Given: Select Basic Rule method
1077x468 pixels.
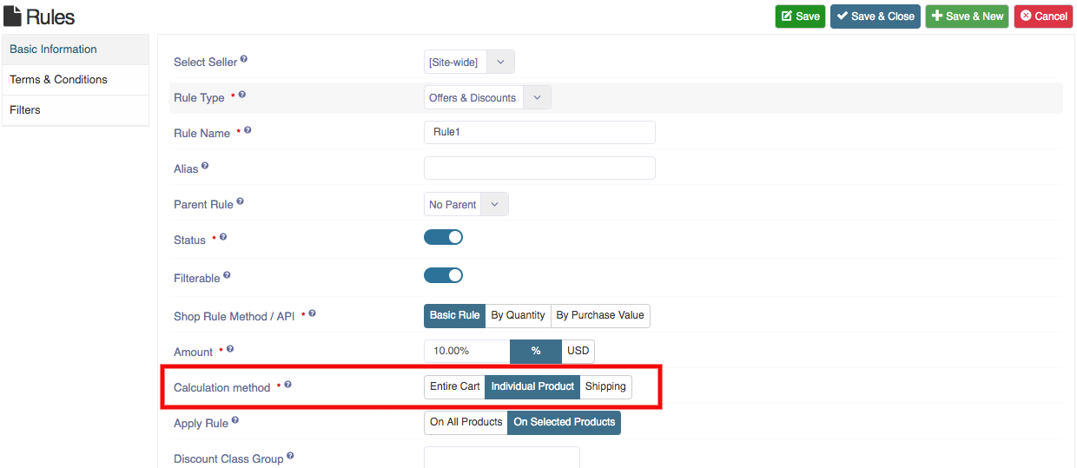Looking at the screenshot, I should click(x=454, y=315).
